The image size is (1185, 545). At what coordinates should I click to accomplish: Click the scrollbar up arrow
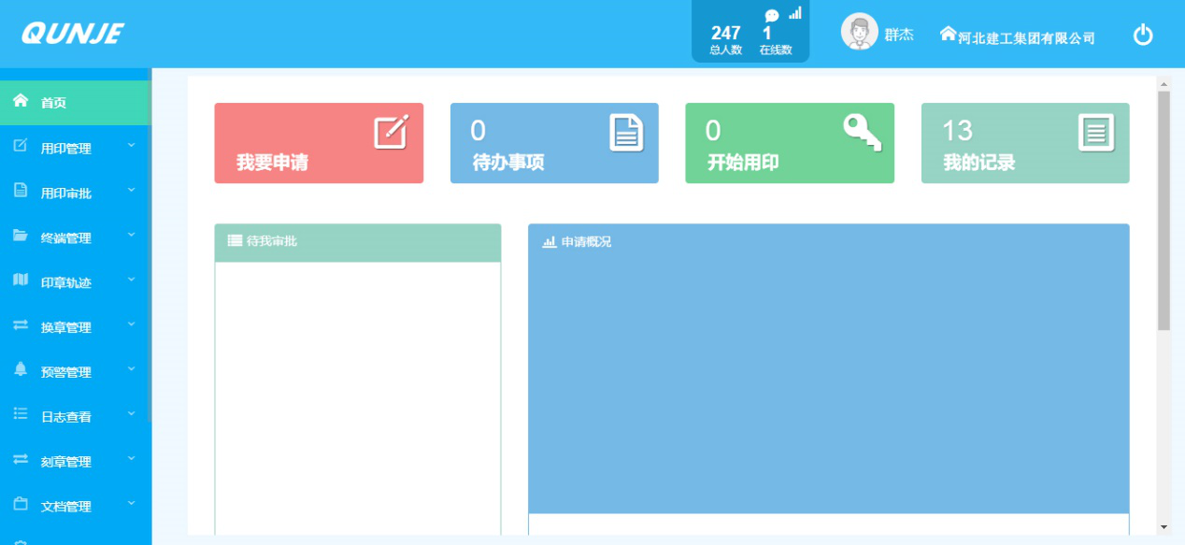click(1164, 83)
